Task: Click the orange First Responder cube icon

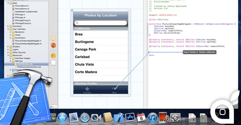Action: pos(53,46)
